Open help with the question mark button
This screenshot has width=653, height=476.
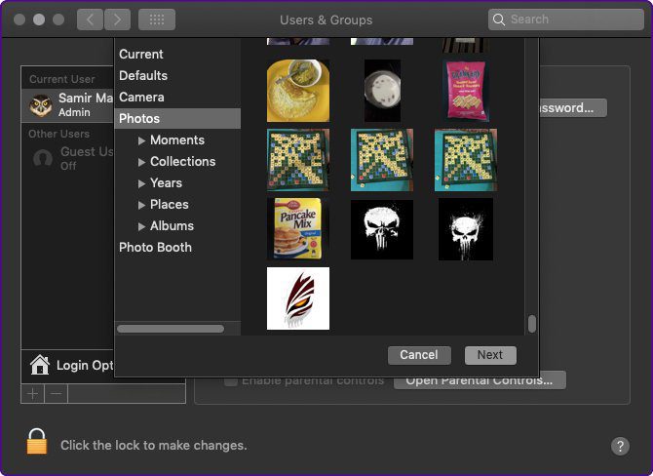[620, 446]
